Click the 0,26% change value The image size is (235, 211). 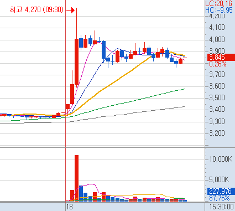tap(218, 64)
